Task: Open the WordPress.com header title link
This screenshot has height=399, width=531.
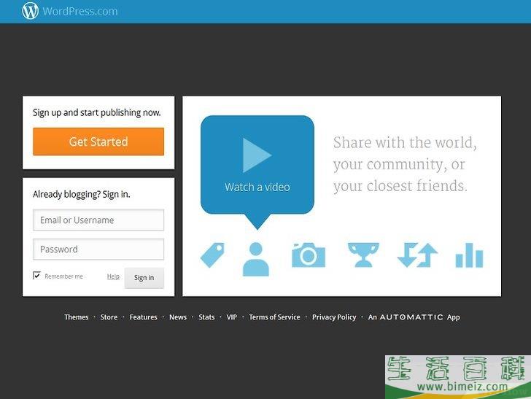Action: coord(80,11)
